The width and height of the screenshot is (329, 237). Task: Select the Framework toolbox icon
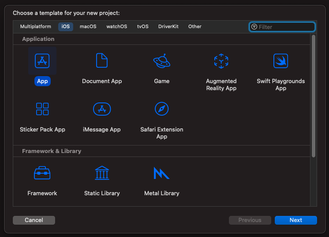click(x=42, y=173)
